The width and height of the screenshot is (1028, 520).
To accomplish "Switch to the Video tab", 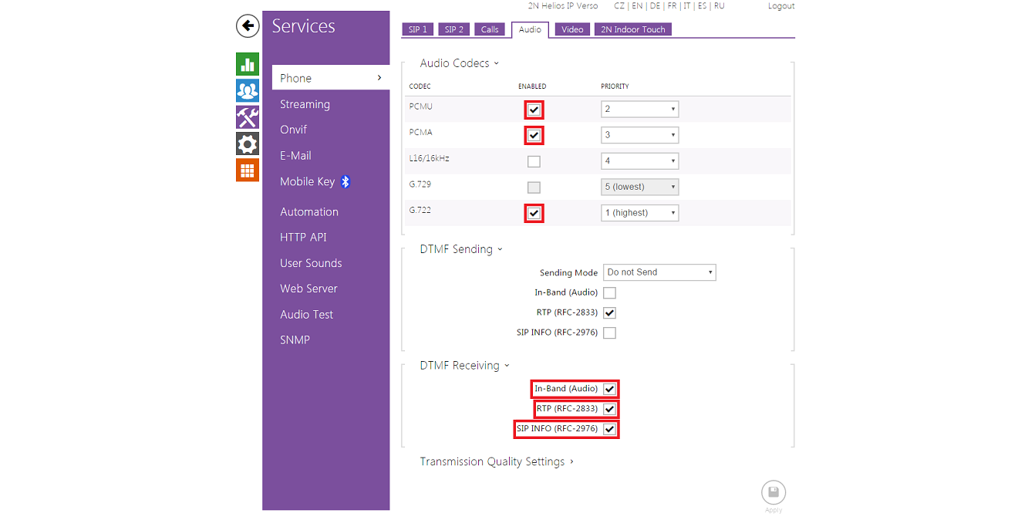I will point(572,29).
